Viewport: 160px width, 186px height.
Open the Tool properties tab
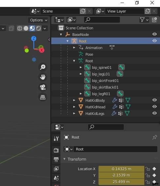tap(56, 138)
